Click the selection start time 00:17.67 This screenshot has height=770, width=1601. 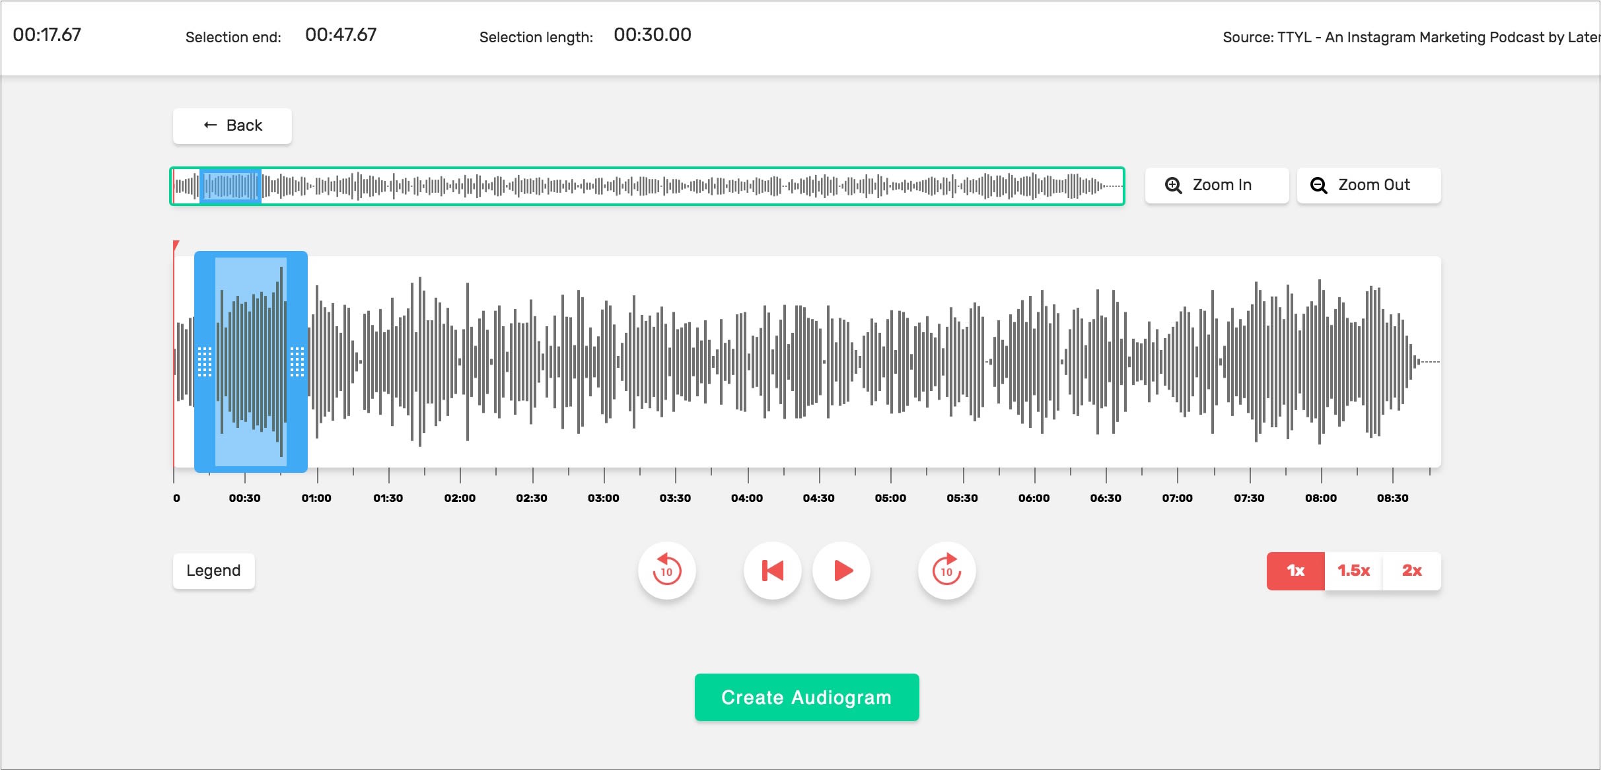coord(47,35)
